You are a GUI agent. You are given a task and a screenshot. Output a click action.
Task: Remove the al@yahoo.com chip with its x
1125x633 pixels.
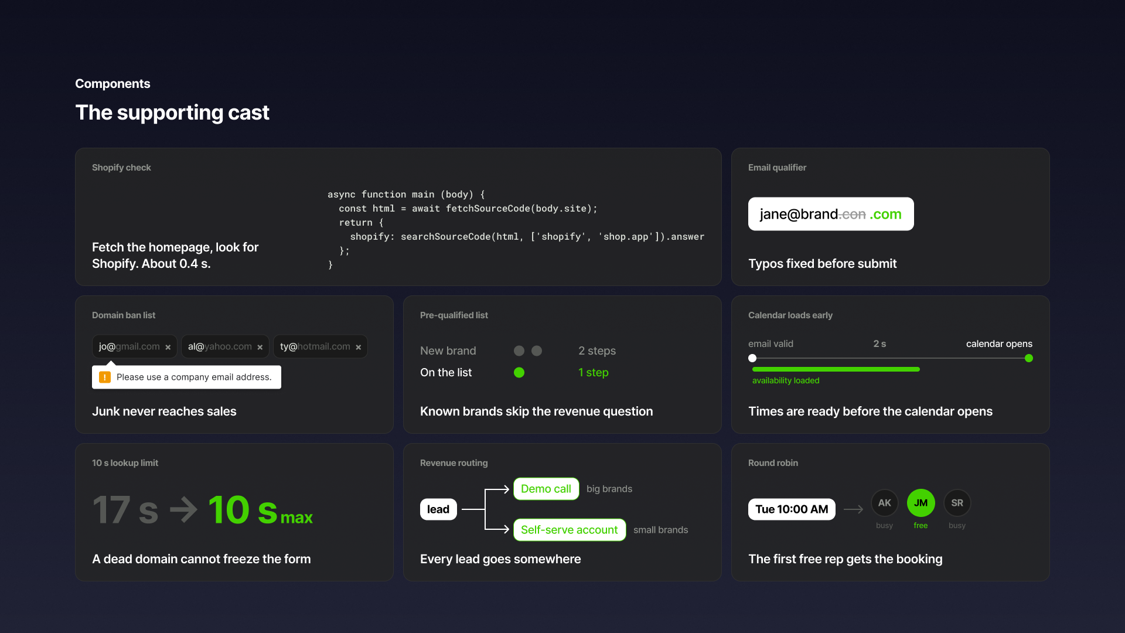click(x=260, y=347)
